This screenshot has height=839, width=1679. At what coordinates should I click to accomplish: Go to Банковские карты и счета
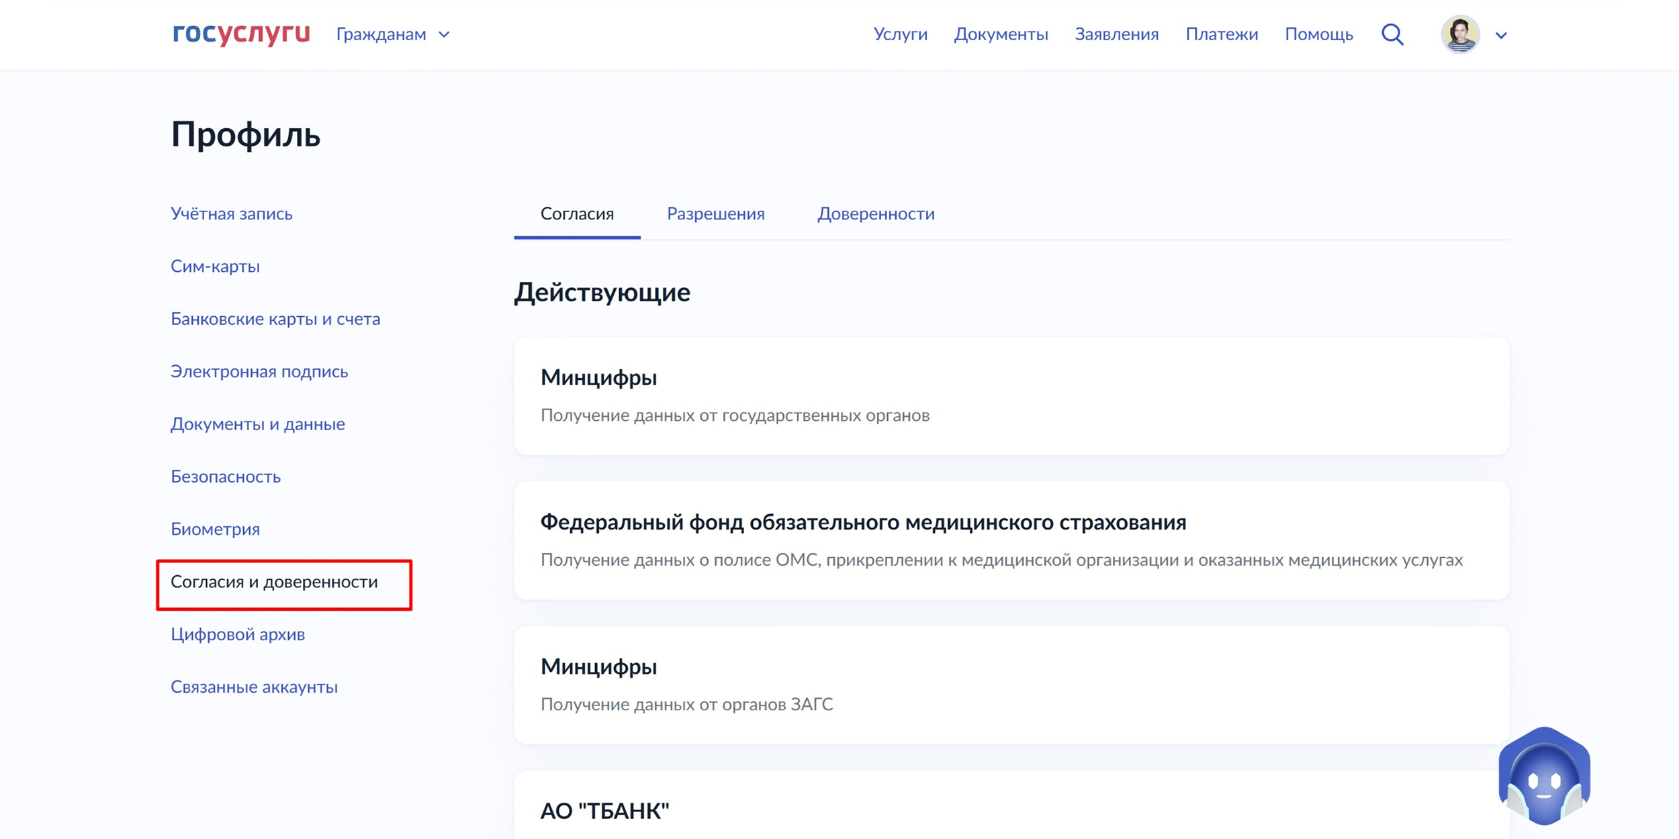pyautogui.click(x=275, y=319)
